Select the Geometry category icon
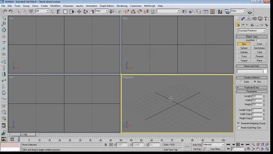 click(238, 25)
